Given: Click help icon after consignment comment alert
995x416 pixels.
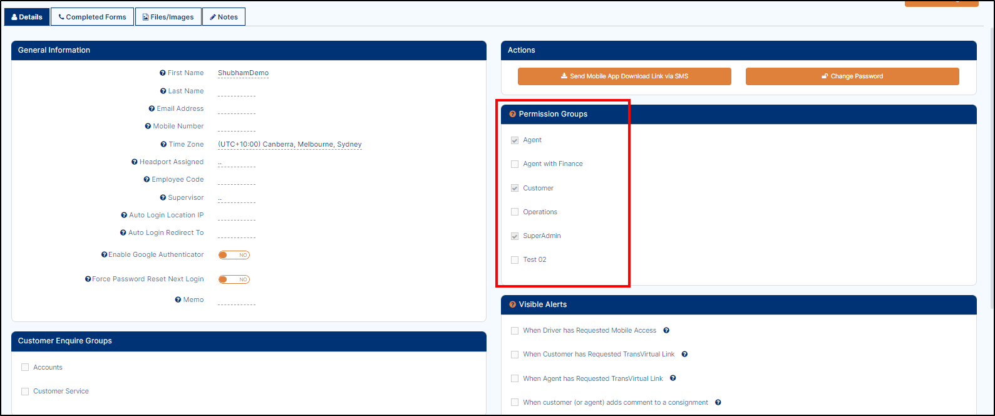Looking at the screenshot, I should pos(718,402).
